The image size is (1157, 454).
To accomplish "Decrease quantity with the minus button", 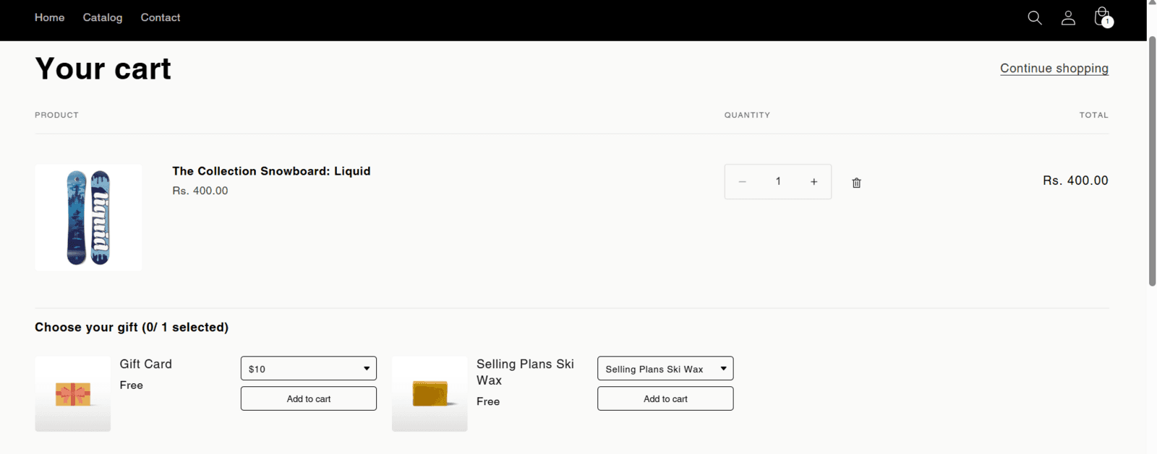I will point(742,182).
